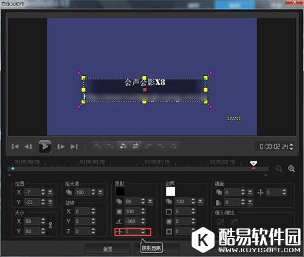The image size is (304, 257).
Task: Click the Play button
Action: coord(45,146)
